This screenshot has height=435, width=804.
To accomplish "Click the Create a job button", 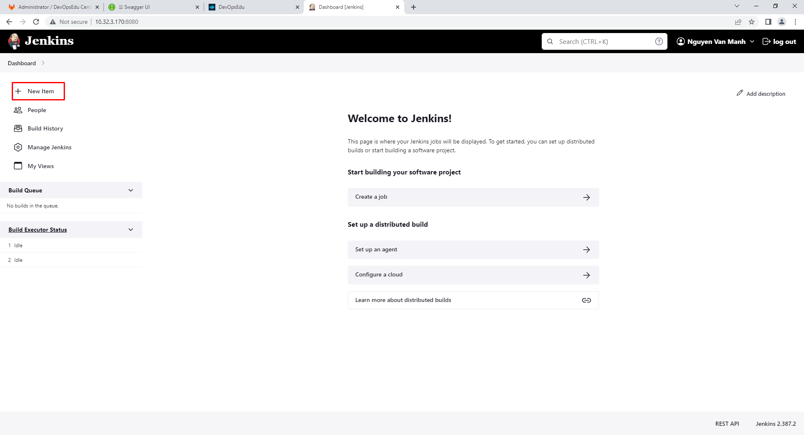I will click(473, 197).
